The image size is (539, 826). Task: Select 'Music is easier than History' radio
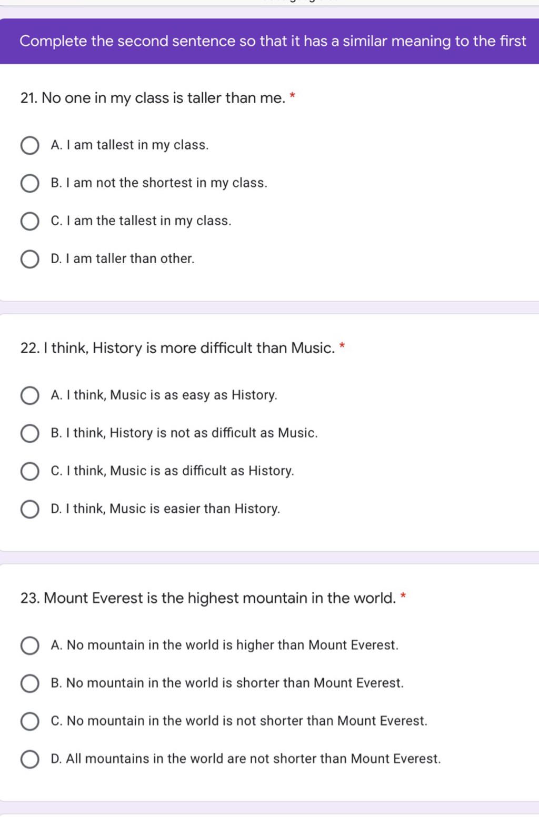click(29, 509)
